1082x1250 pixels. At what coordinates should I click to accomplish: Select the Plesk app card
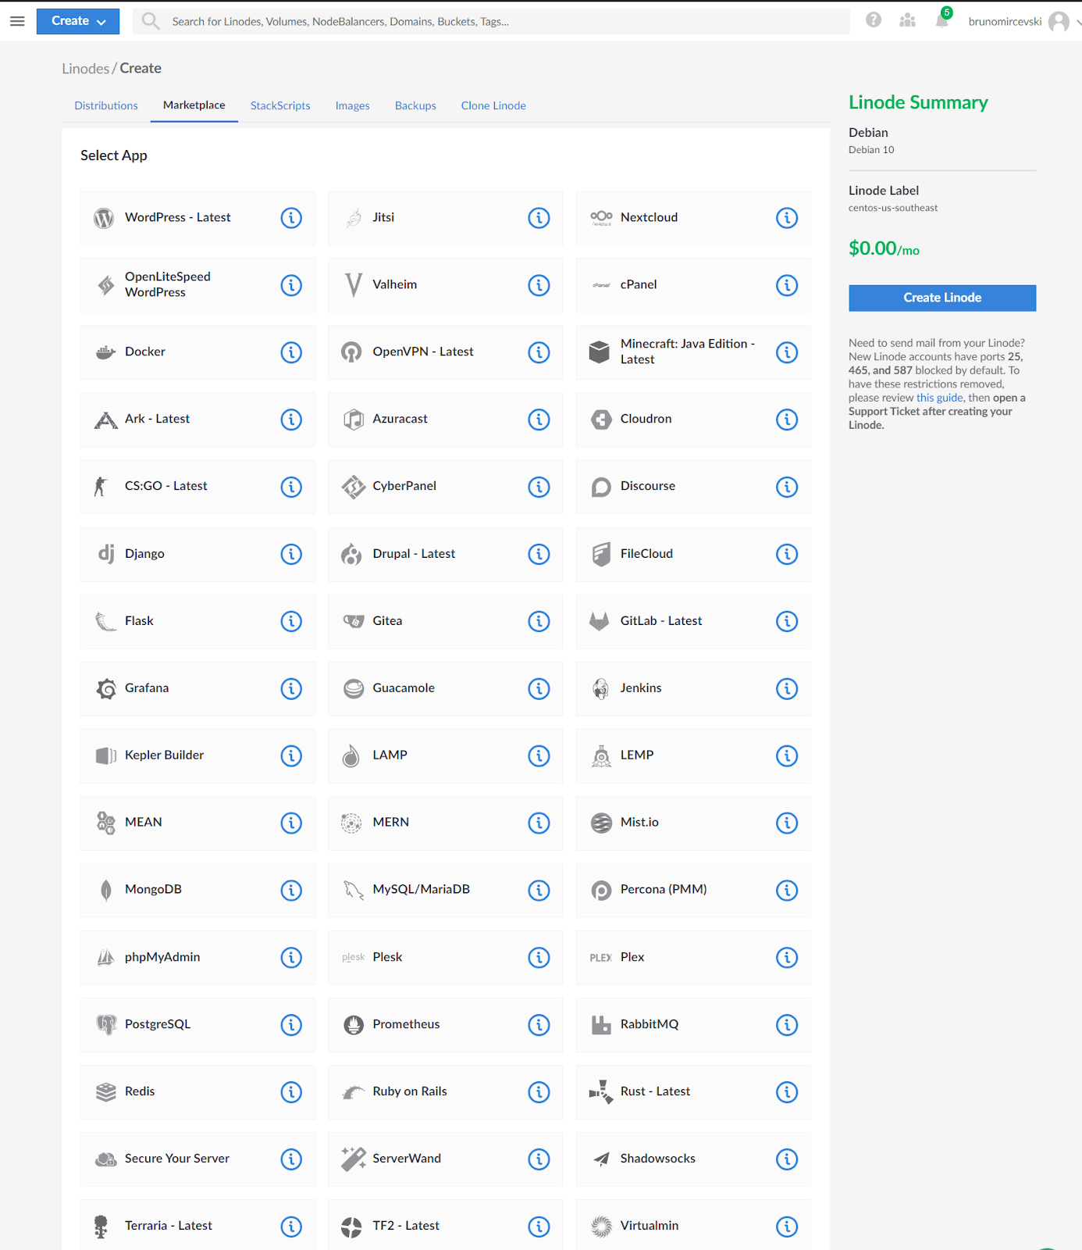point(445,957)
